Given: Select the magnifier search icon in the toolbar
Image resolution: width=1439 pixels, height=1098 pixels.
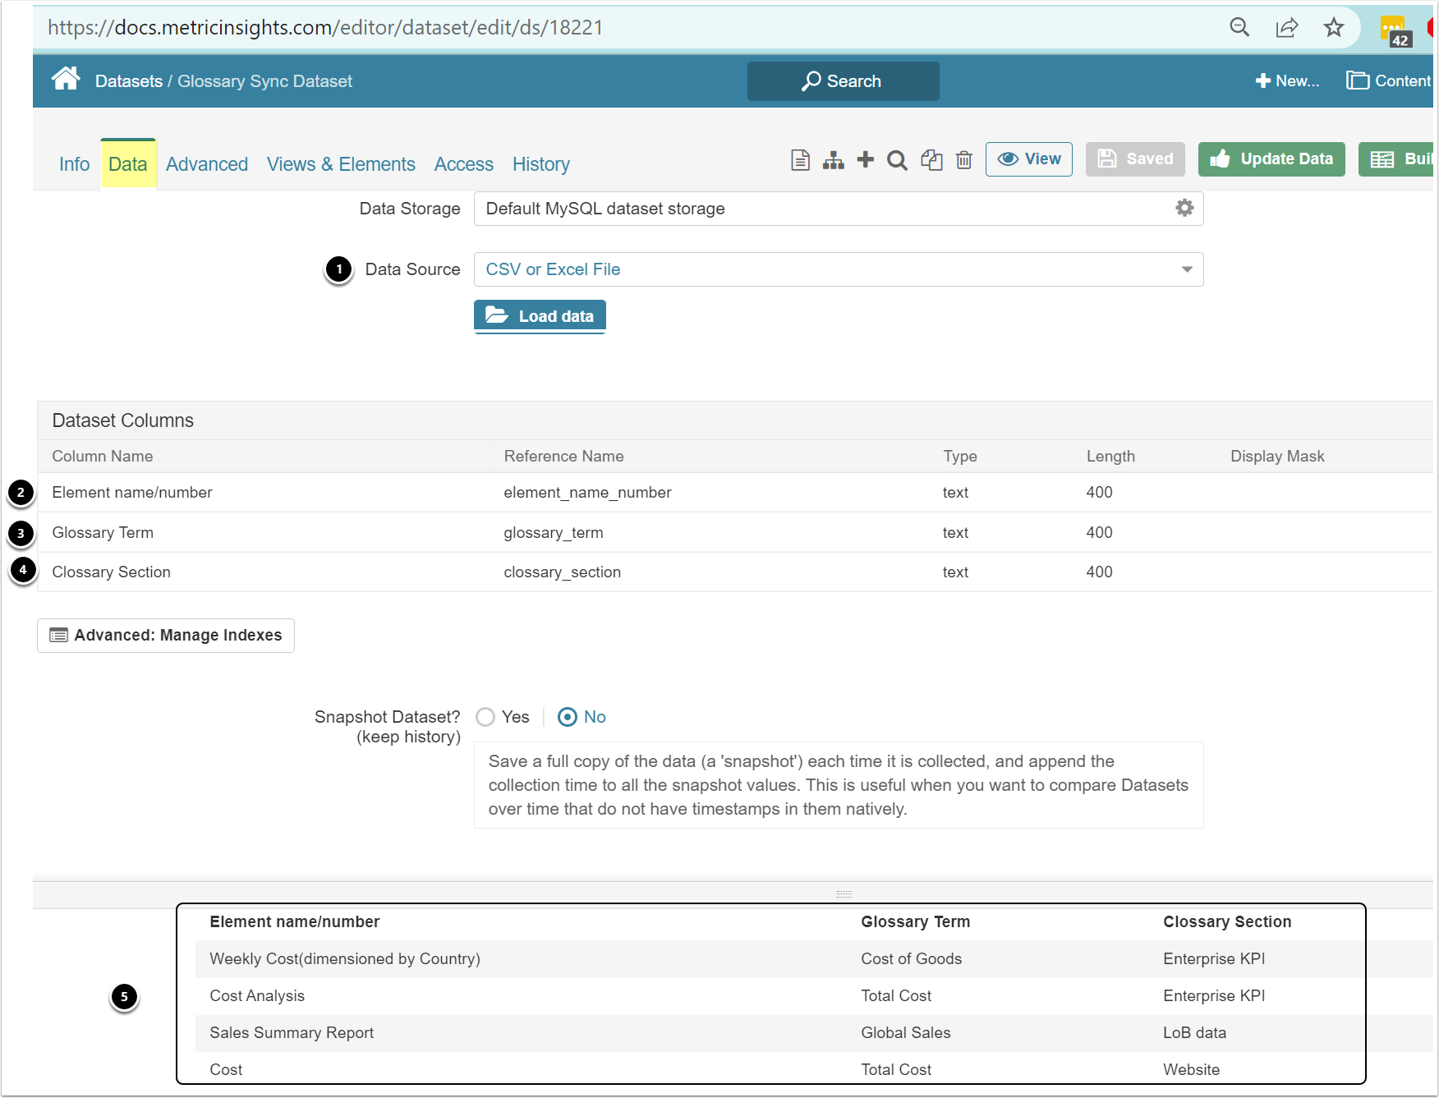Looking at the screenshot, I should [x=897, y=159].
